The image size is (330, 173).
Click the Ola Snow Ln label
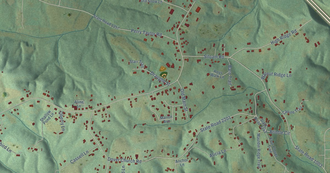tap(152, 1)
